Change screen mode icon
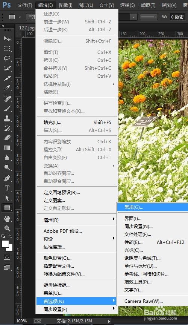The width and height of the screenshot is (188, 325). pyautogui.click(x=7, y=267)
